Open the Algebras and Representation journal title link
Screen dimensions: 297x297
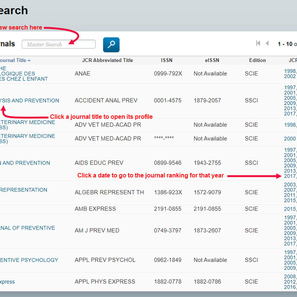(x=24, y=190)
